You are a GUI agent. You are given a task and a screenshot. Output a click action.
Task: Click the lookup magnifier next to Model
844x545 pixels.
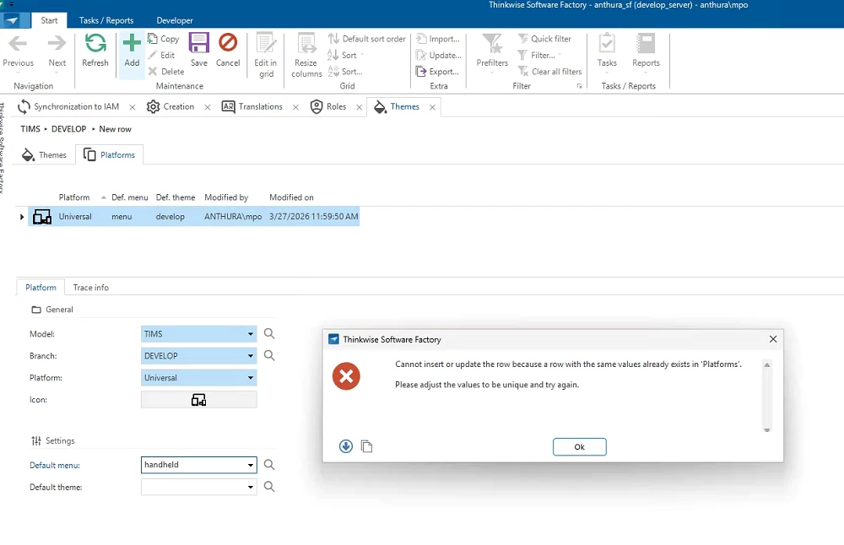pos(269,334)
